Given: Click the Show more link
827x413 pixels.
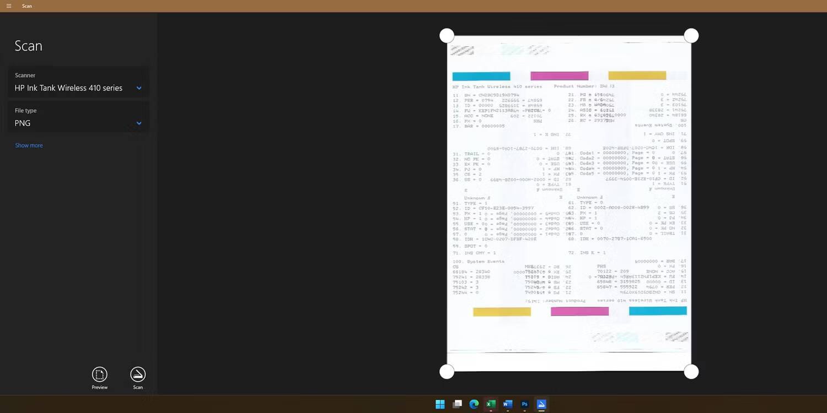Looking at the screenshot, I should tap(29, 145).
